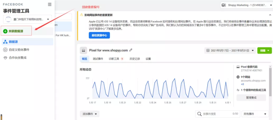Click the handshake icon beside 合作伙伴集成
Image resolution: width=273 pixels, height=120 pixels.
[5, 58]
